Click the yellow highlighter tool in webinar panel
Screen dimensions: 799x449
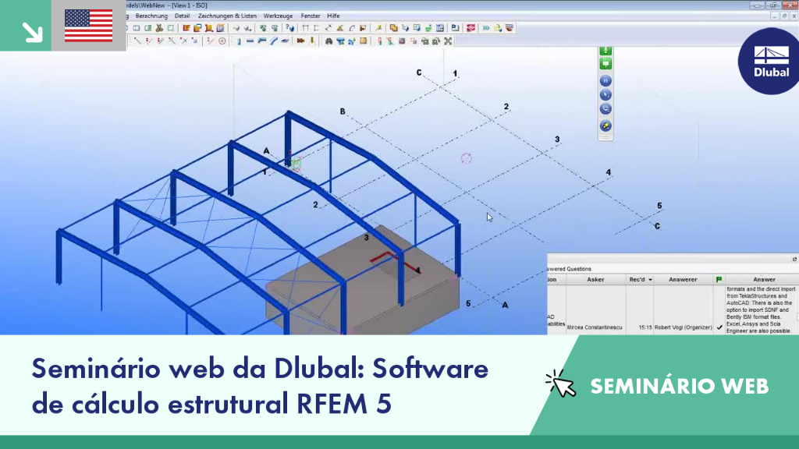[605, 126]
